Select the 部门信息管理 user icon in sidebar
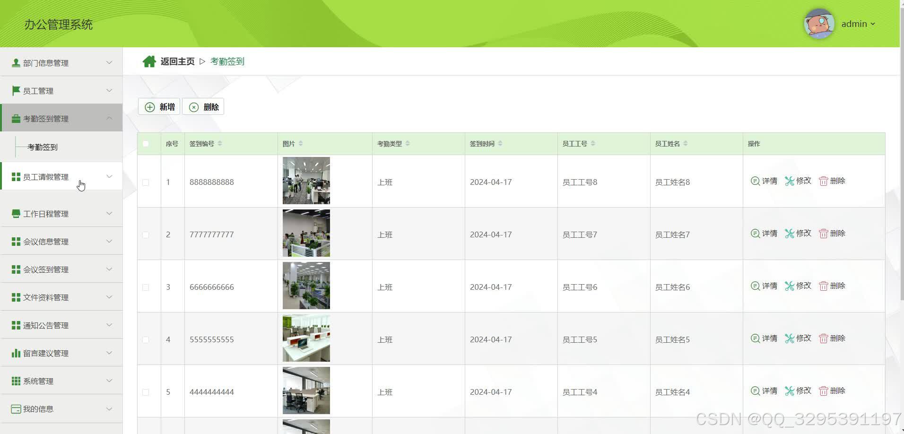The image size is (904, 434). click(16, 62)
